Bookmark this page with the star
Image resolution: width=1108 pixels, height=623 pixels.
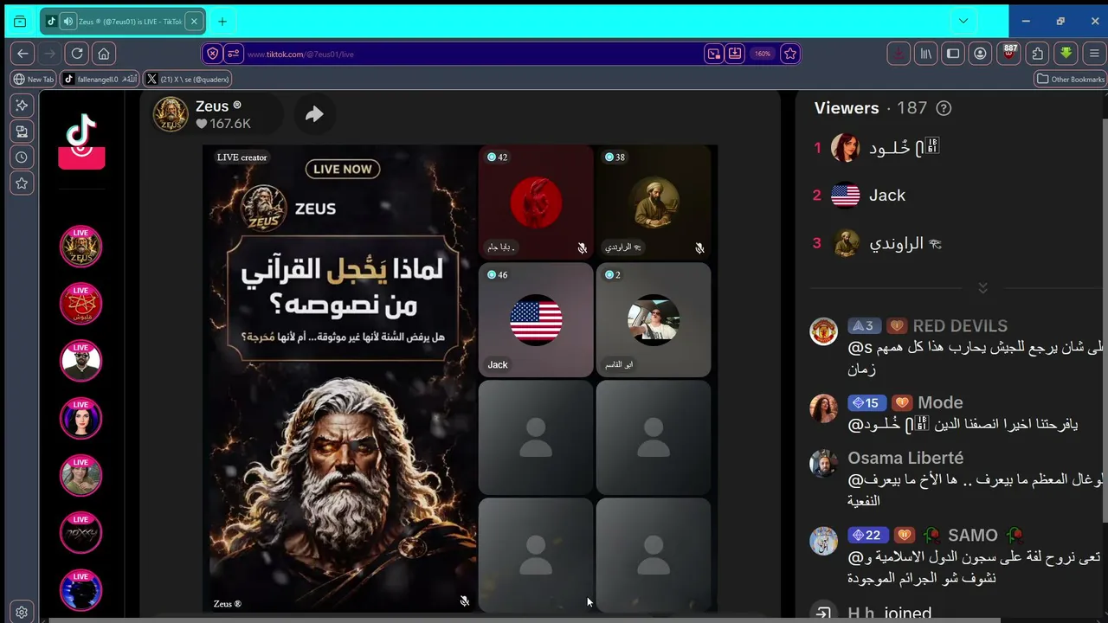tap(789, 54)
